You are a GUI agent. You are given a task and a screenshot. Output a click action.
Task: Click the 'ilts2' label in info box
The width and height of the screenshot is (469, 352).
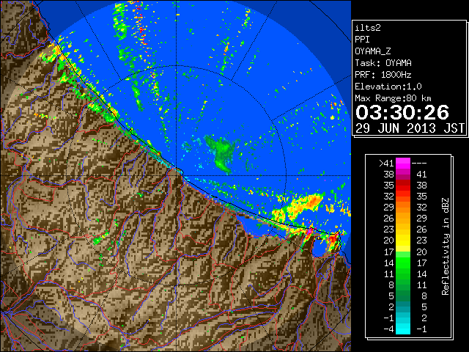[x=368, y=28]
